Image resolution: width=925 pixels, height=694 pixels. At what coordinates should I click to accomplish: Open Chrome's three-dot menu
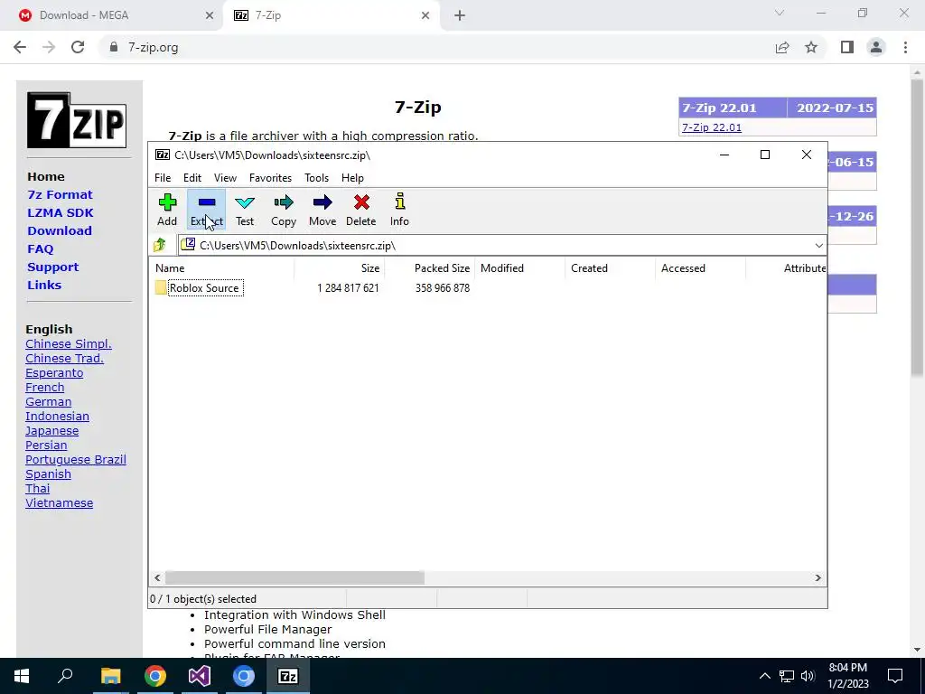[905, 47]
